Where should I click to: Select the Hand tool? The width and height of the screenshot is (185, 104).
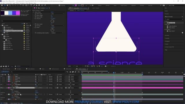[x=7, y=5]
